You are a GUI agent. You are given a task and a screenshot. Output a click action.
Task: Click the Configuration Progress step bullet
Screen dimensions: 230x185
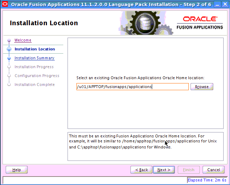[x=9, y=76]
